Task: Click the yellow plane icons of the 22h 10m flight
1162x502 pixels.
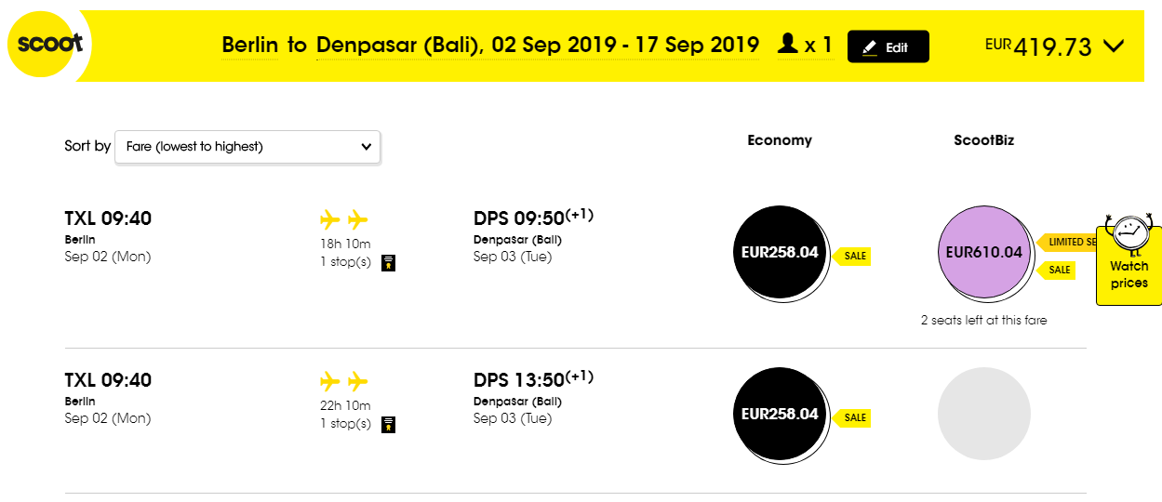Action: click(344, 381)
